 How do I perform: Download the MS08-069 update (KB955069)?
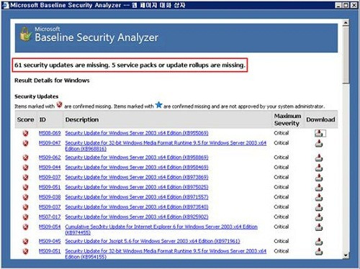pos(319,133)
